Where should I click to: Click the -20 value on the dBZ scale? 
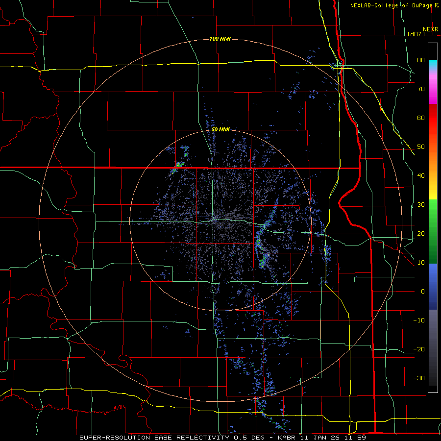[419, 349]
